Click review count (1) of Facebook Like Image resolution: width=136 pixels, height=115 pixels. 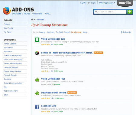tap(52, 112)
